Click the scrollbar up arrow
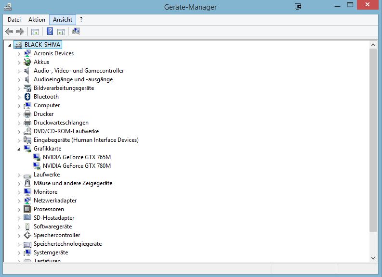Image resolution: width=382 pixels, height=277 pixels. 373,45
